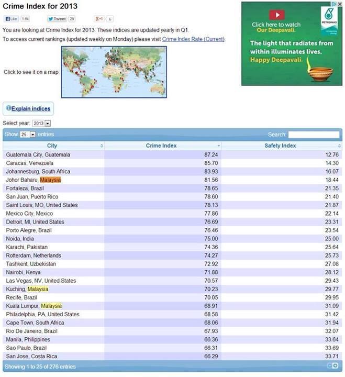Viewport: 345px width, 377px height.
Task: Open the Show entries count dropdown
Action: (28, 135)
